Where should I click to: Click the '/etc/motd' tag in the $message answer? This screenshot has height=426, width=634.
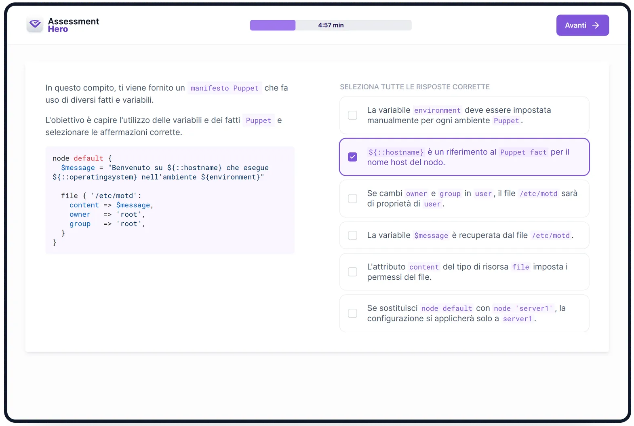[551, 235]
